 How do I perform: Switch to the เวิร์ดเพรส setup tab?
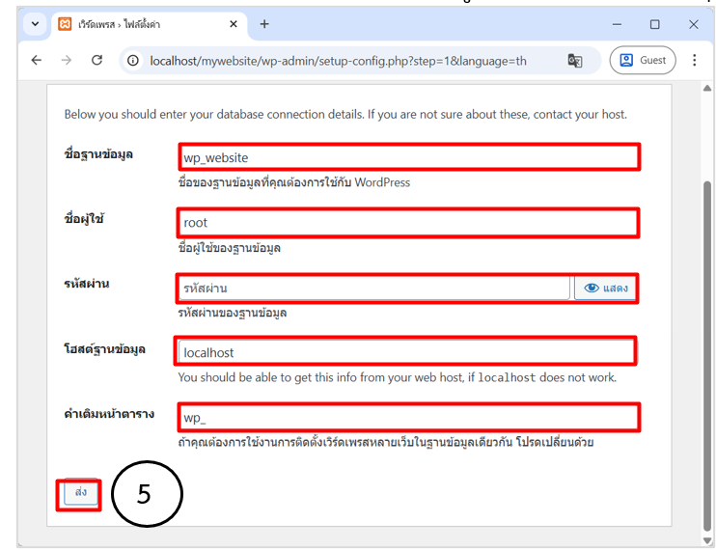135,24
